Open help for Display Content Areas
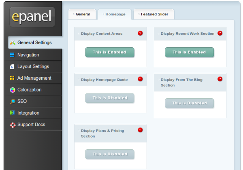 point(140,33)
